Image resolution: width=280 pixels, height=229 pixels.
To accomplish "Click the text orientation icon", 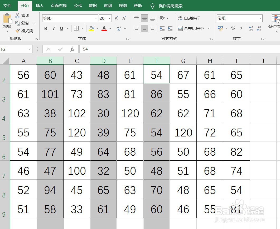I will click(162, 18).
